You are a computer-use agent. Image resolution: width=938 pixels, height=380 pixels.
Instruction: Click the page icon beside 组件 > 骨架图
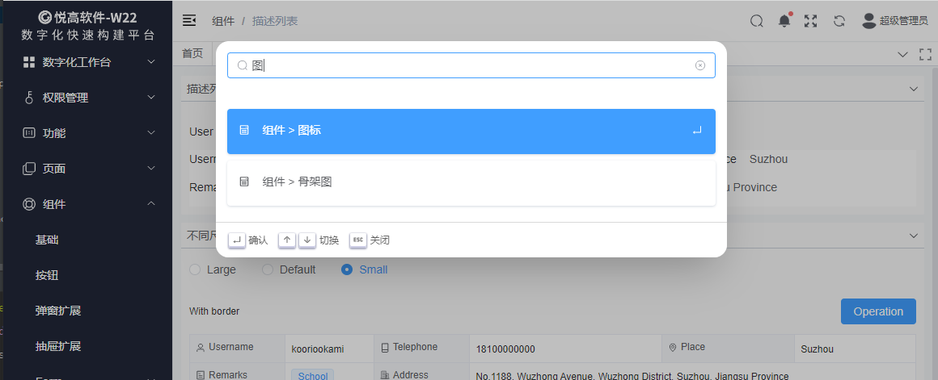(244, 182)
